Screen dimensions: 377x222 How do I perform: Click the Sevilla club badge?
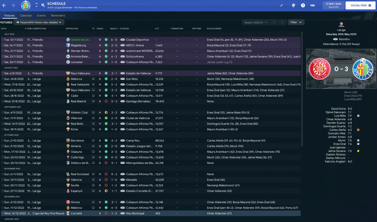tap(68, 185)
